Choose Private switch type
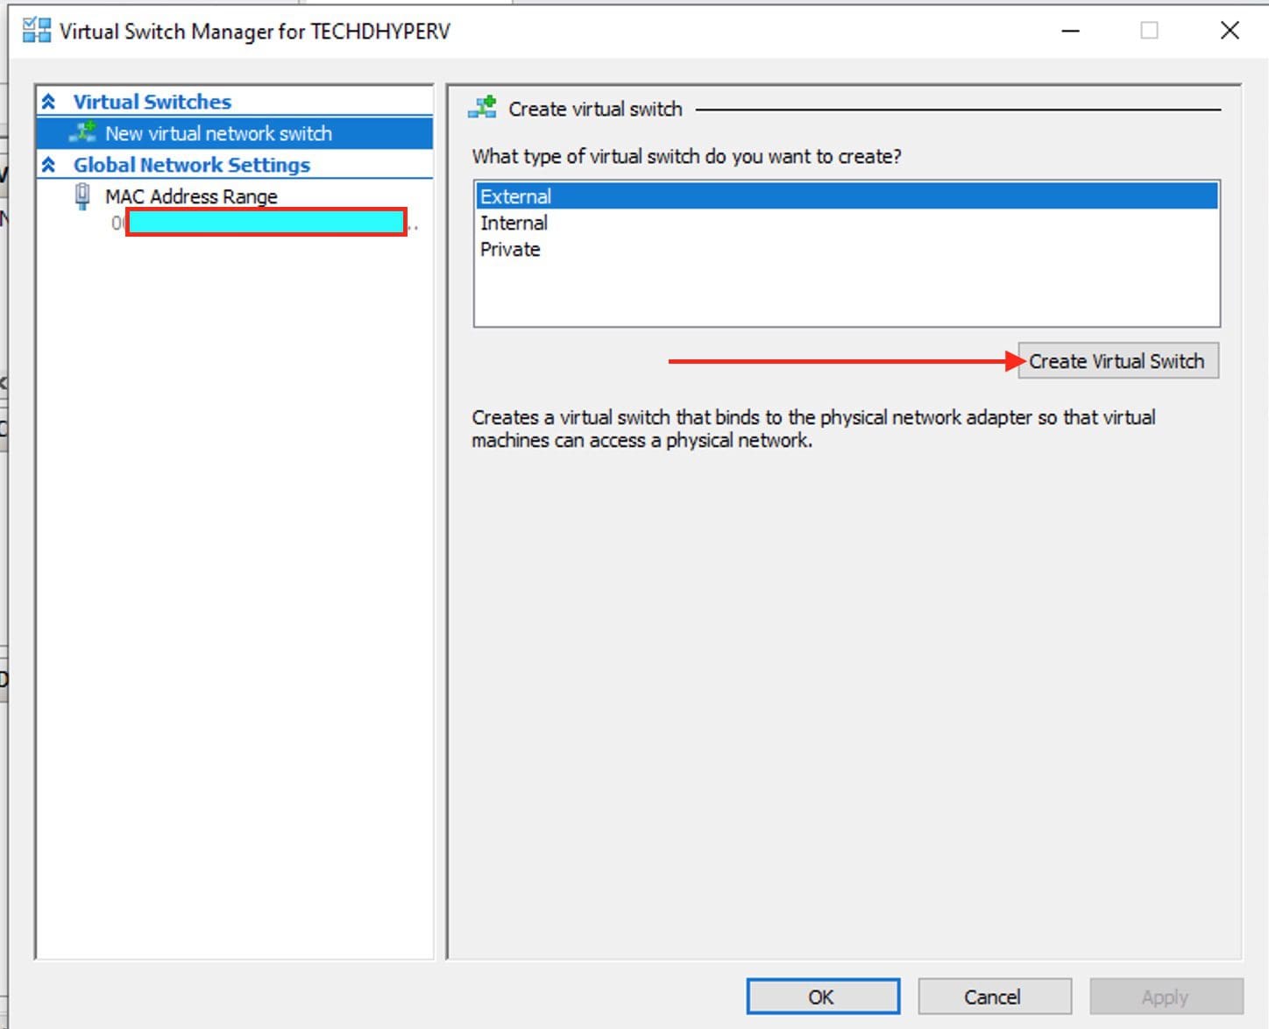The image size is (1269, 1029). 510,249
